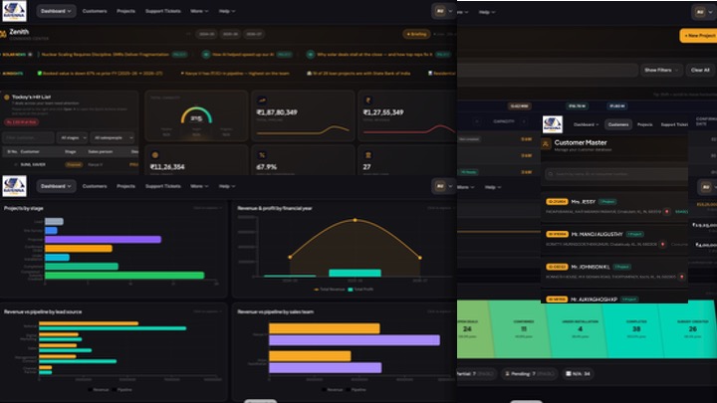
Task: Click the trend icon on the ₹1,87,80,349 card
Action: click(x=263, y=101)
